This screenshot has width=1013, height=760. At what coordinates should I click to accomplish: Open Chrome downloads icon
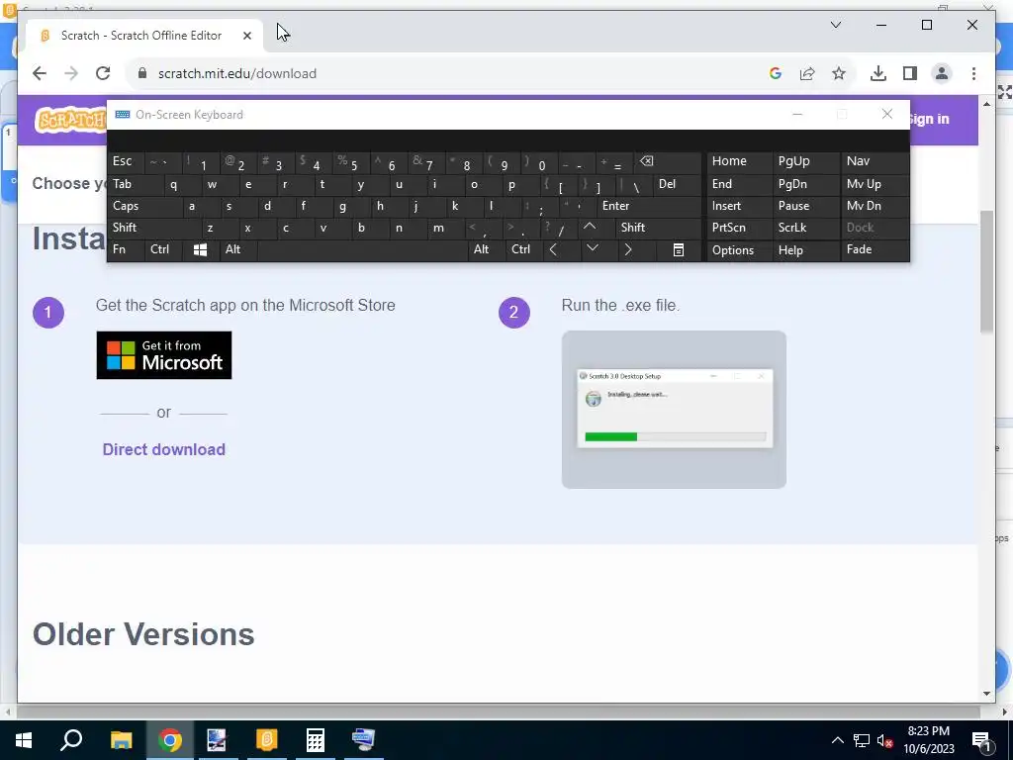coord(878,73)
